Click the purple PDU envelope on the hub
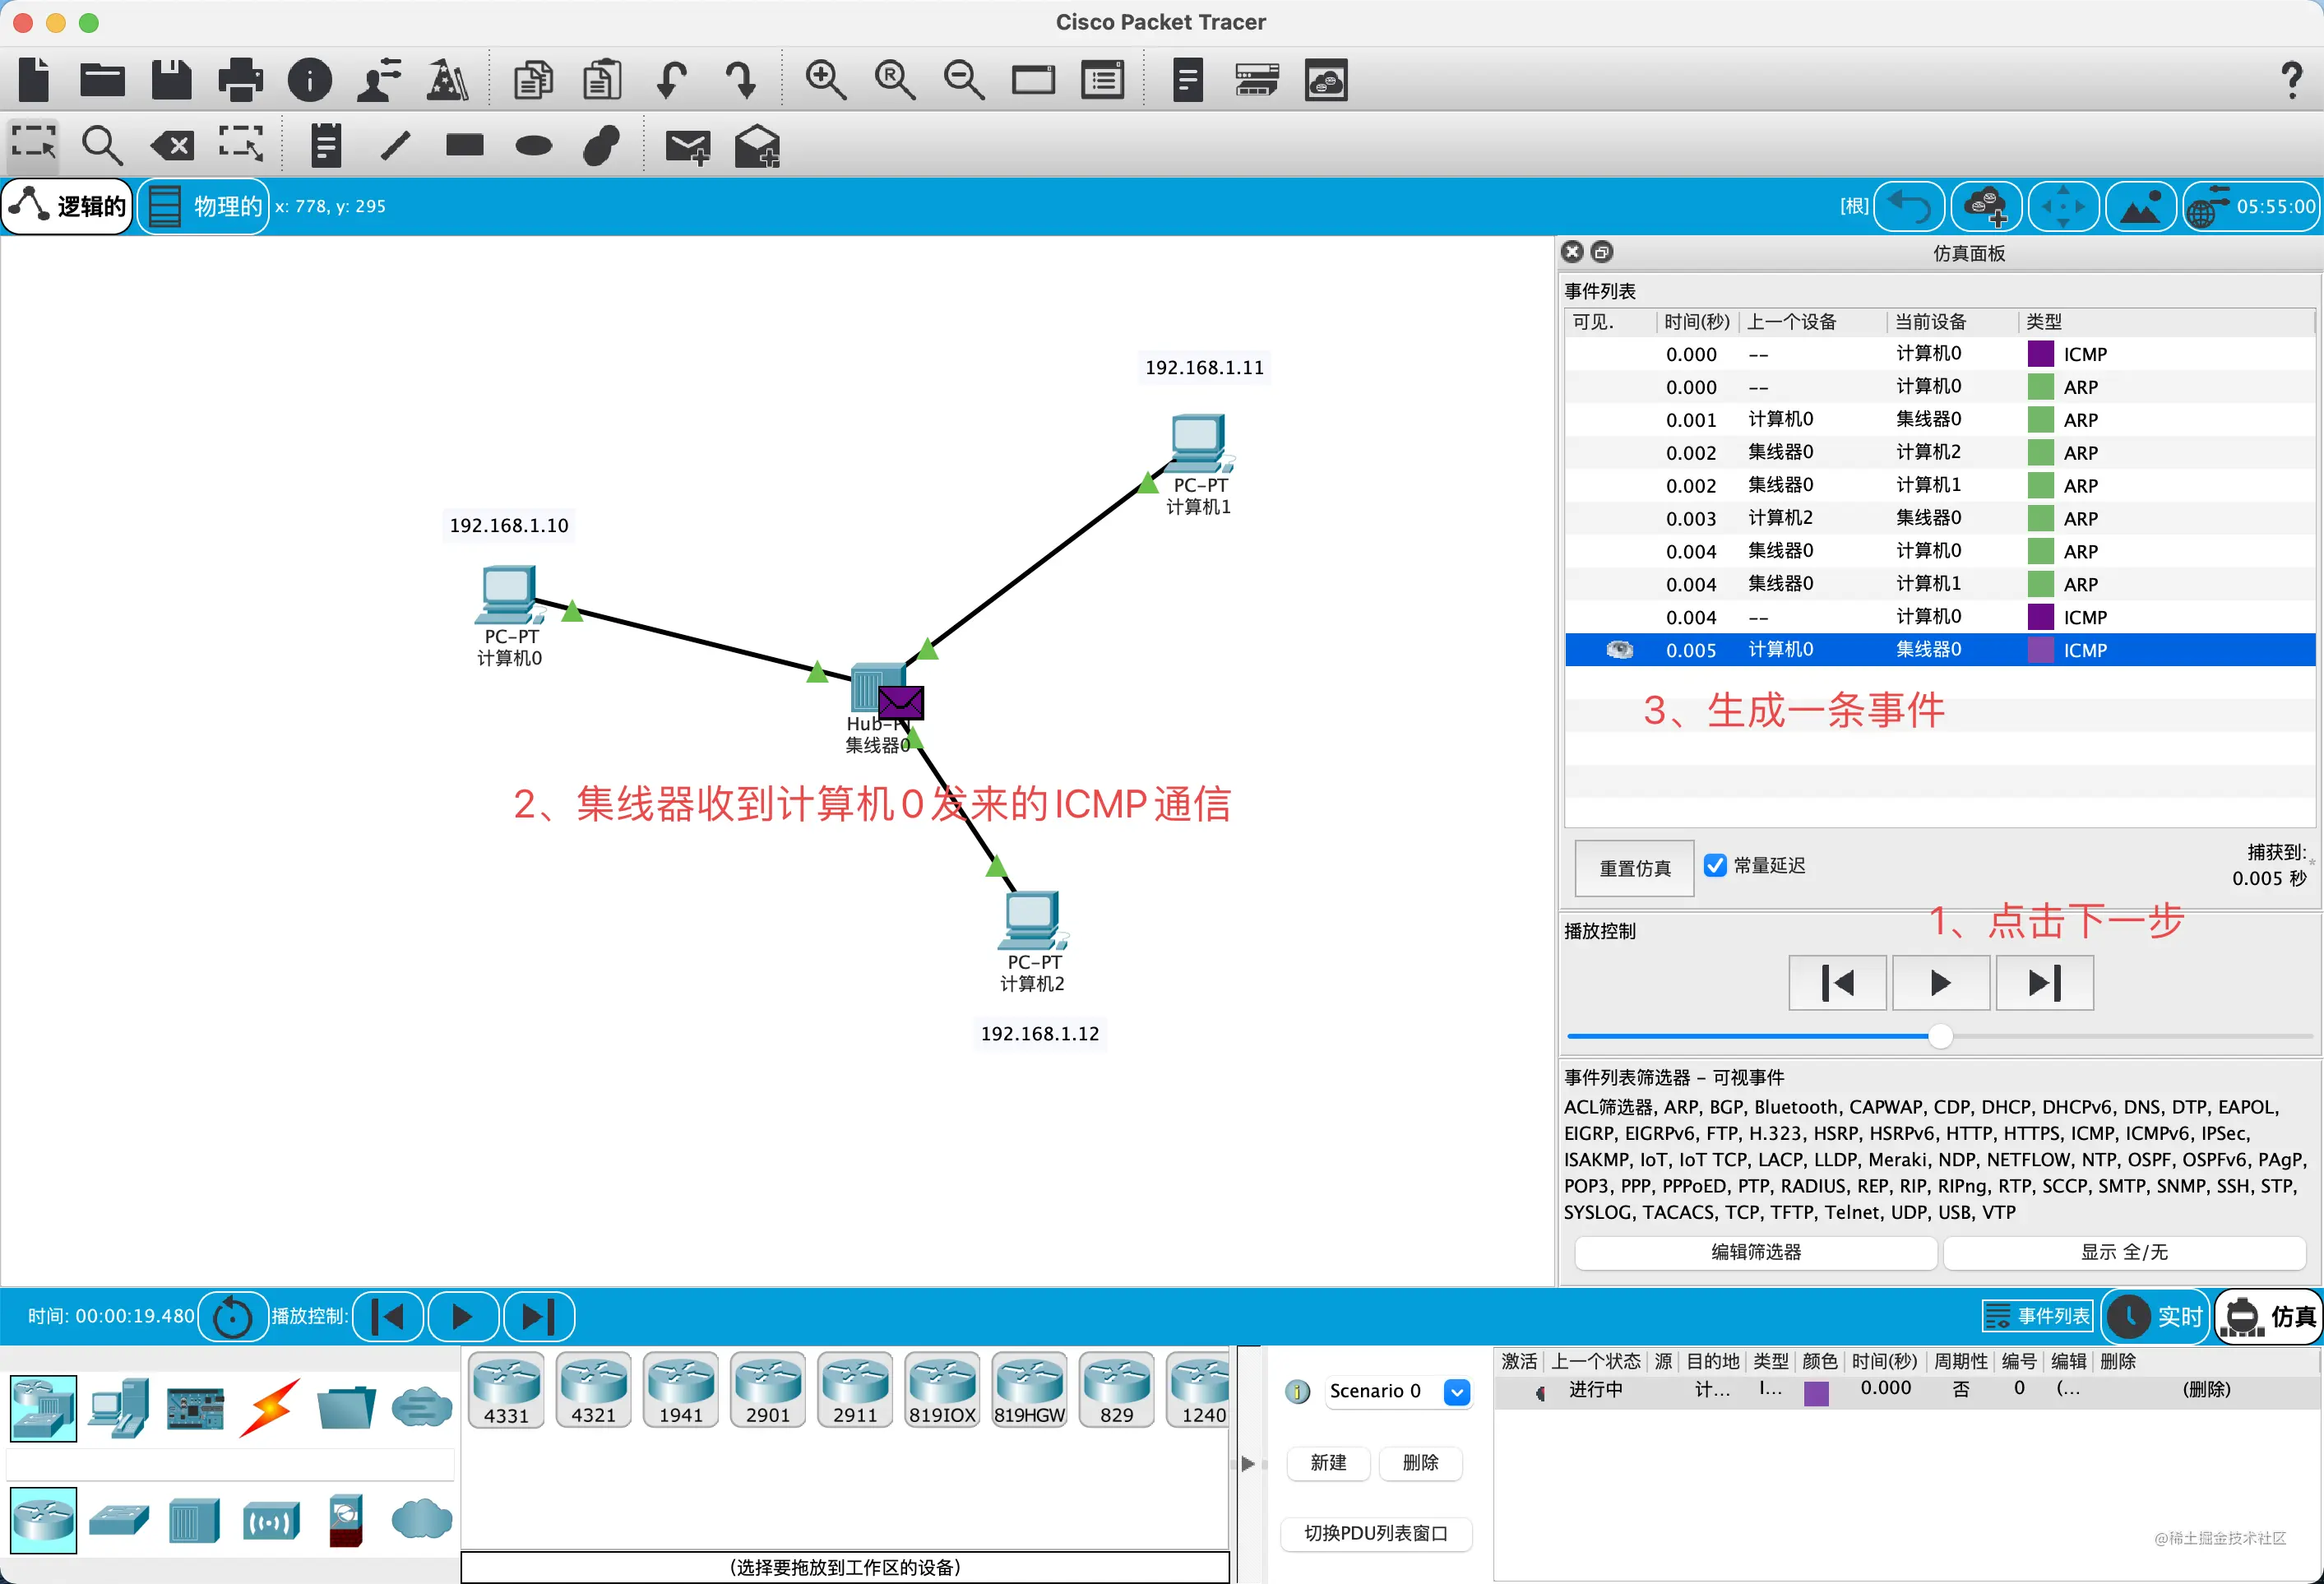 (901, 702)
